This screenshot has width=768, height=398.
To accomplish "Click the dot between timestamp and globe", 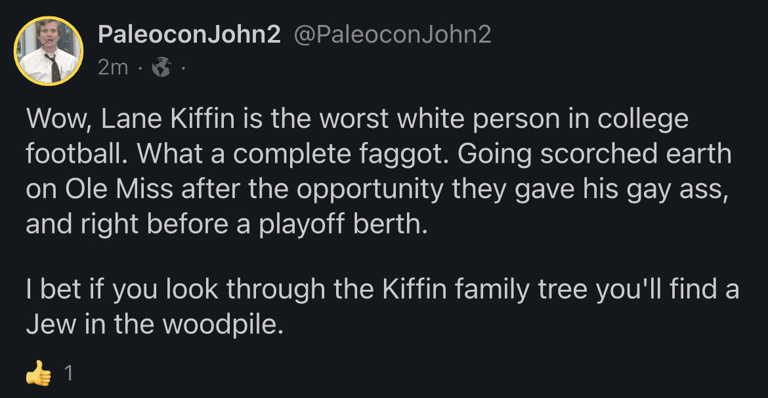I will [x=140, y=67].
